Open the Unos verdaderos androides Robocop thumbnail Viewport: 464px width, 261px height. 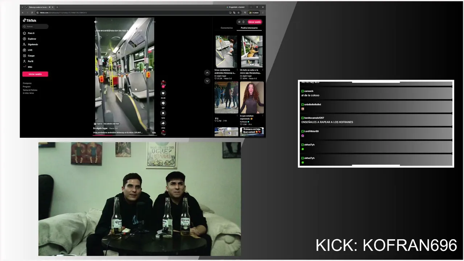click(x=226, y=51)
